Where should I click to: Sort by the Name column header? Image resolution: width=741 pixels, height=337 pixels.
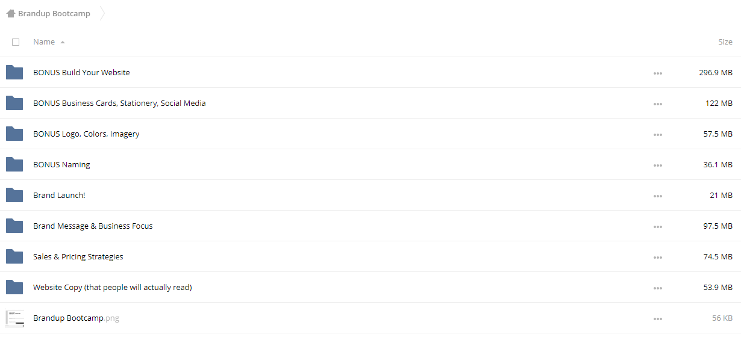[44, 42]
